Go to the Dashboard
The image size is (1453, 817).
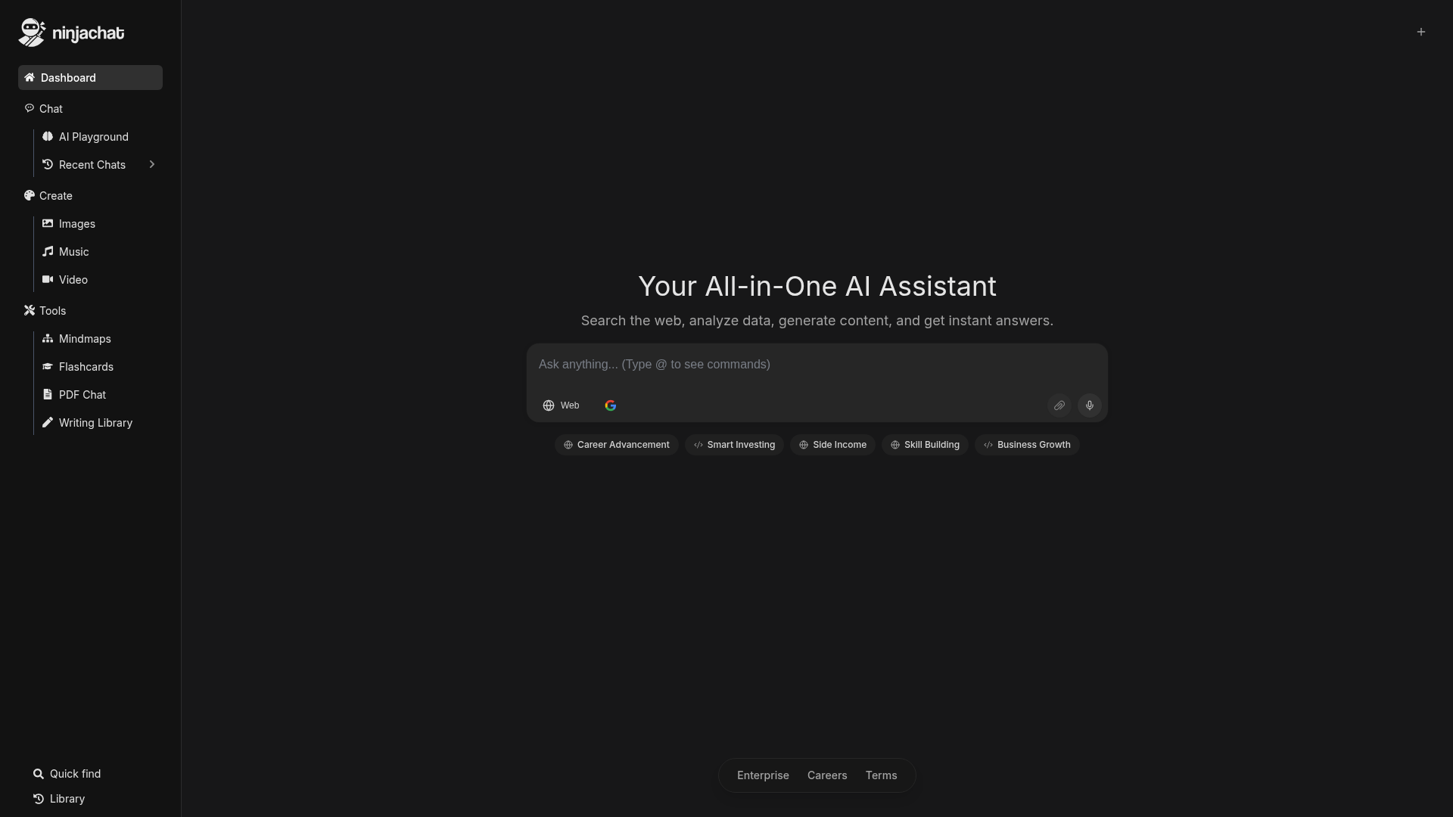(68, 77)
